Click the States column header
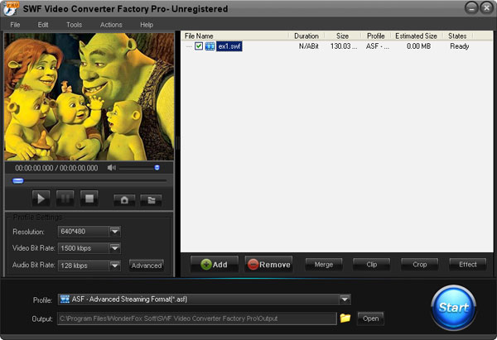Image resolution: width=497 pixels, height=340 pixels. (x=457, y=36)
